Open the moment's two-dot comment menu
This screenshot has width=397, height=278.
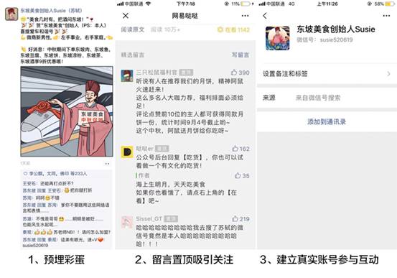107,164
